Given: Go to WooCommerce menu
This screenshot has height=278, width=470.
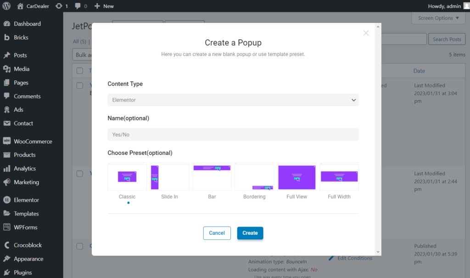Looking at the screenshot, I should point(33,142).
